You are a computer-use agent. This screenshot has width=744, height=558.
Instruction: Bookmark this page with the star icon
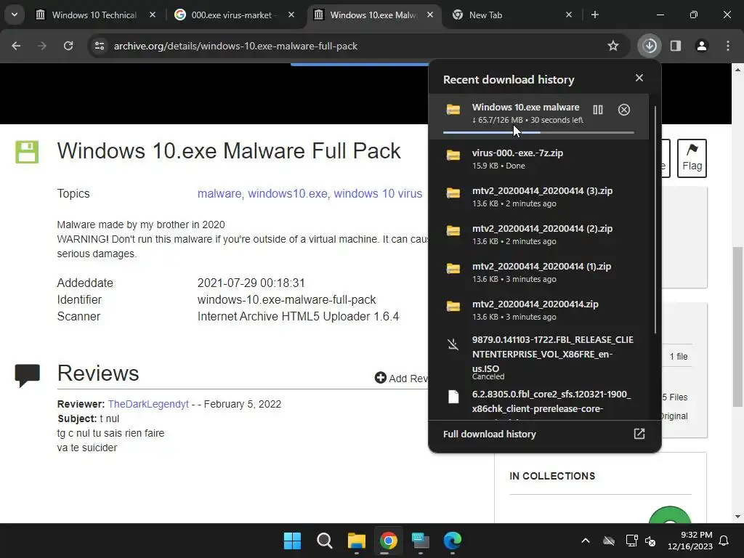click(613, 46)
